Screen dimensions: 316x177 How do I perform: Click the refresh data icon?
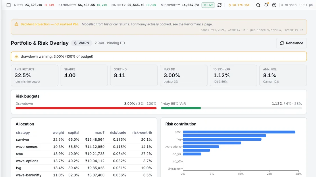point(219,5)
